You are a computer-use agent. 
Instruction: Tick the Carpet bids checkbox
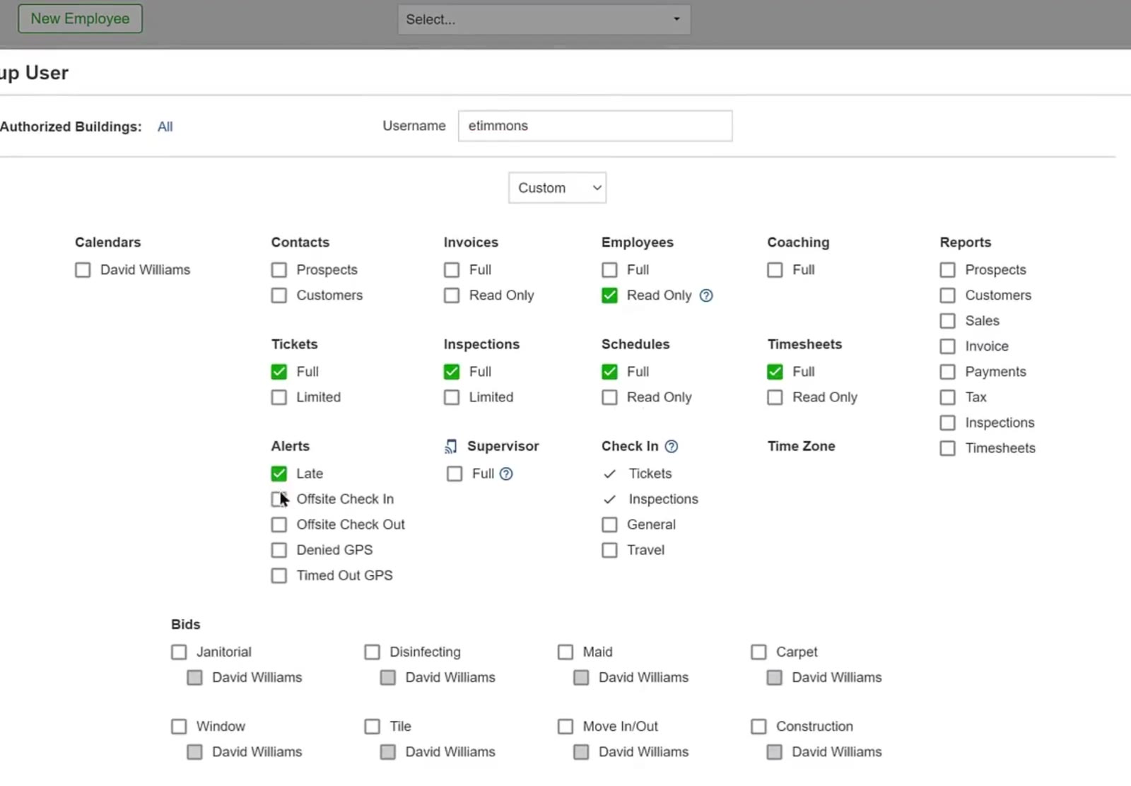[758, 652]
